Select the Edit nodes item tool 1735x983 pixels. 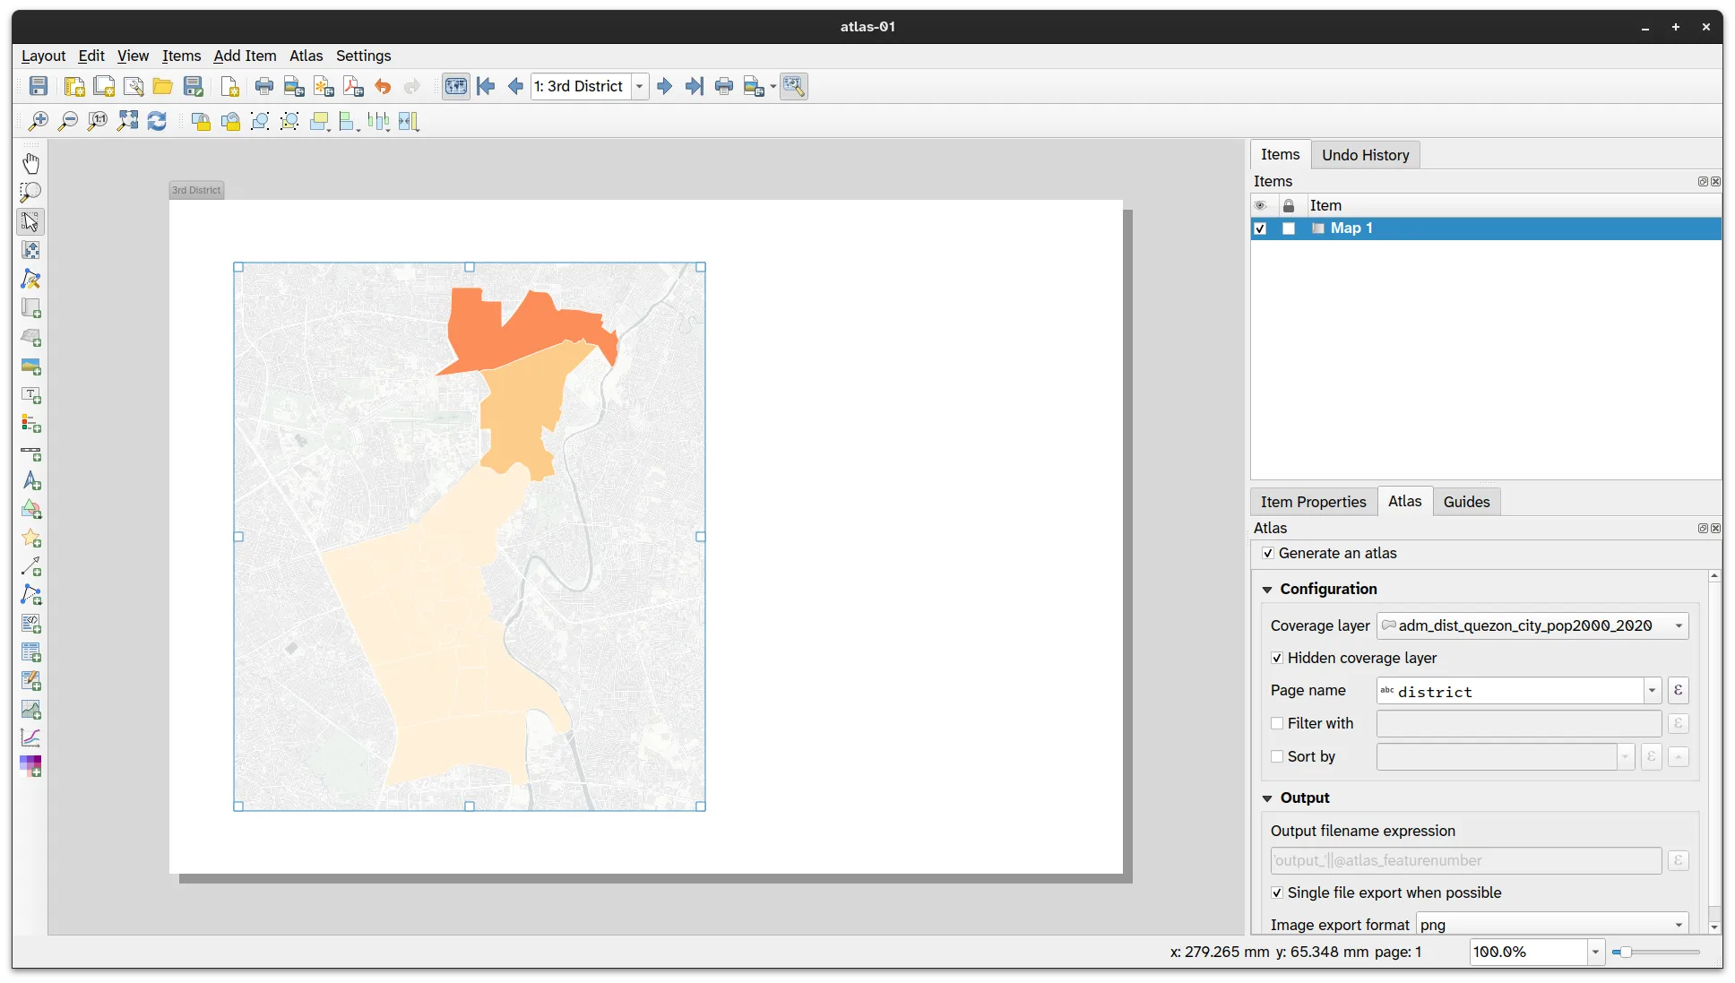(x=31, y=280)
